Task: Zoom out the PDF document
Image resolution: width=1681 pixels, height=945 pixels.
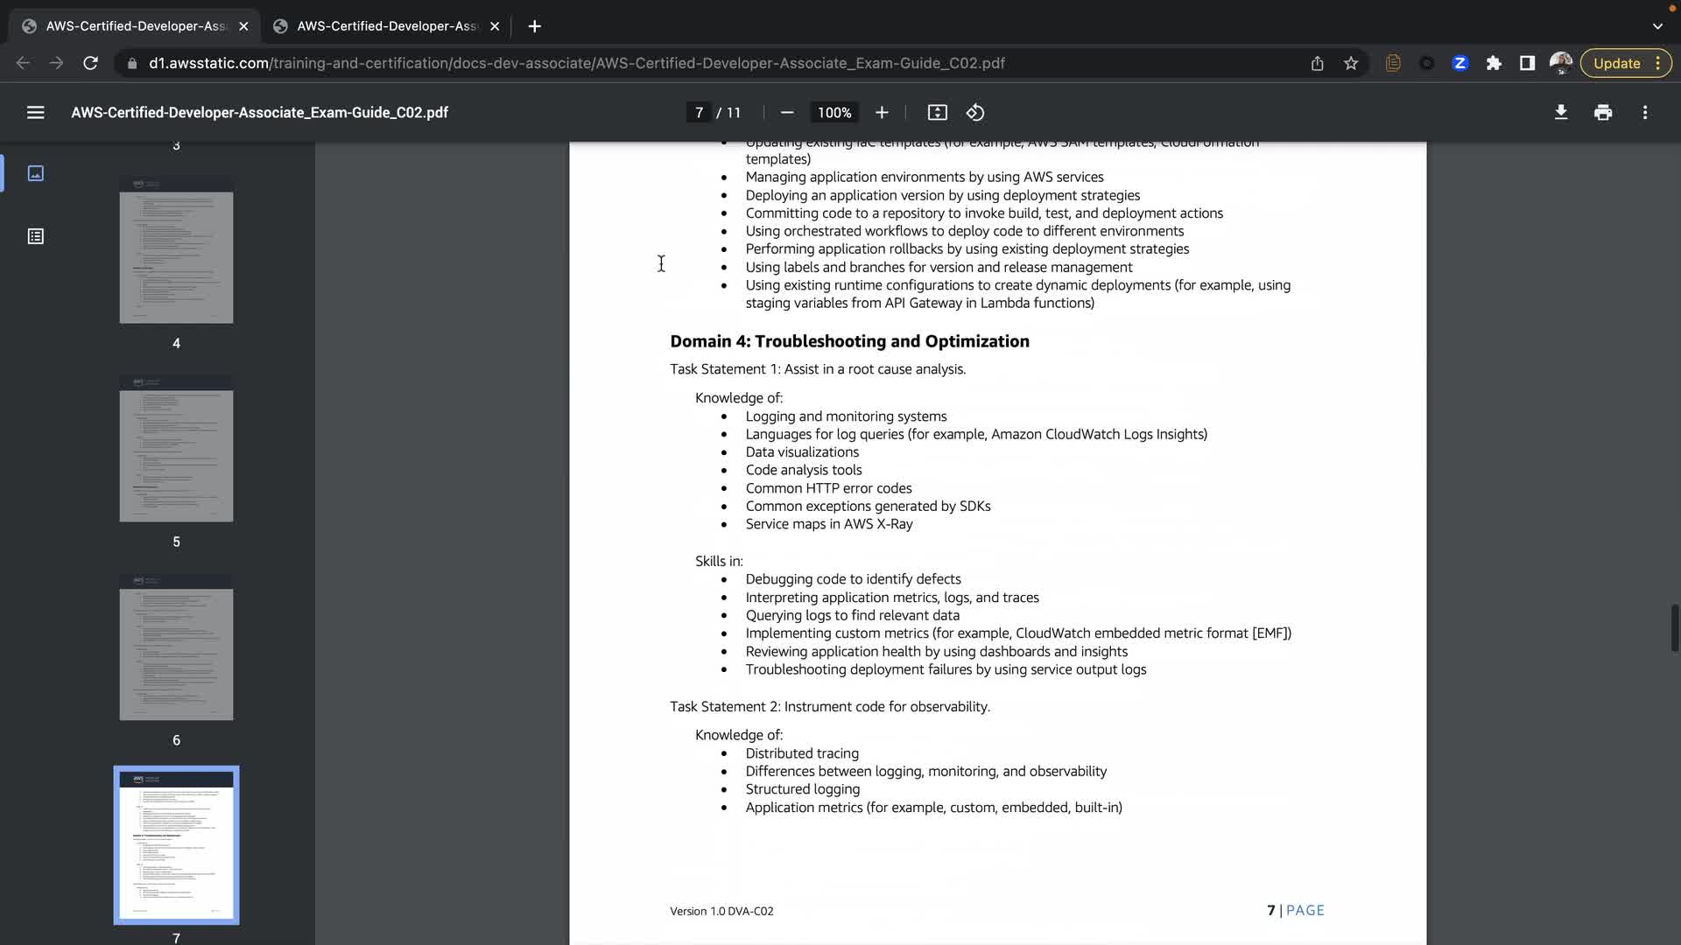Action: pyautogui.click(x=786, y=112)
